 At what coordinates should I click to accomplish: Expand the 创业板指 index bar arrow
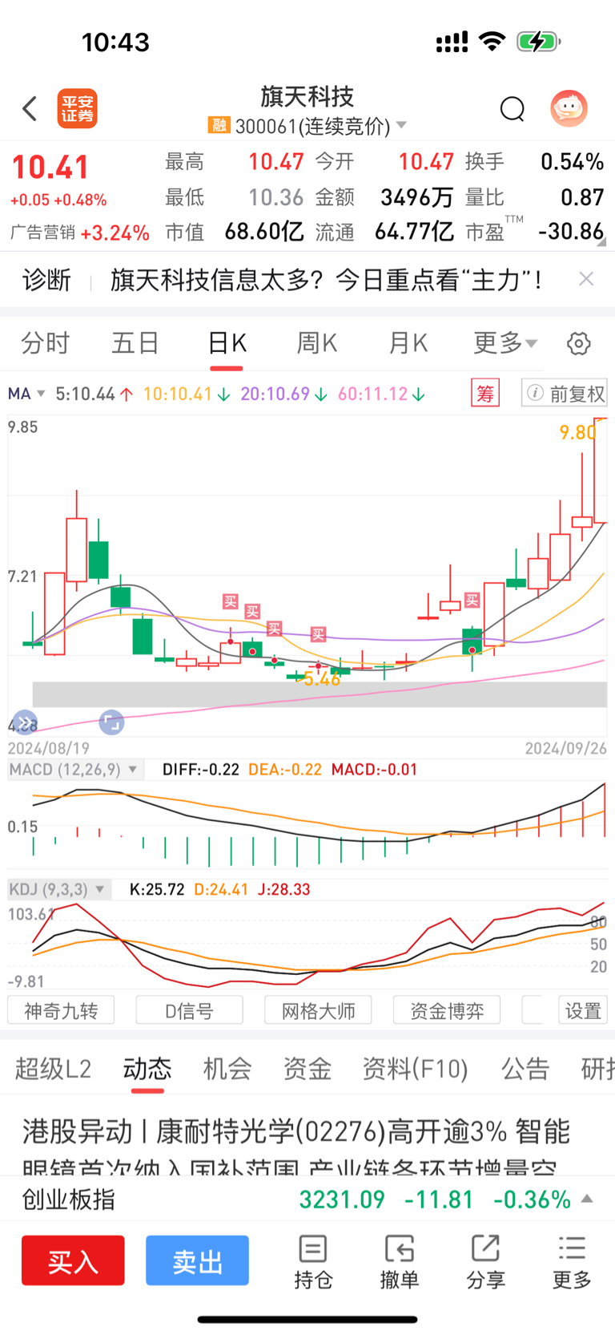point(587,1199)
